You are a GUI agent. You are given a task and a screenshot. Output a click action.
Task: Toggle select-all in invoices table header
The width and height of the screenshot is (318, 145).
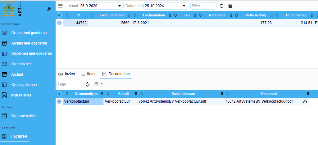click(59, 15)
